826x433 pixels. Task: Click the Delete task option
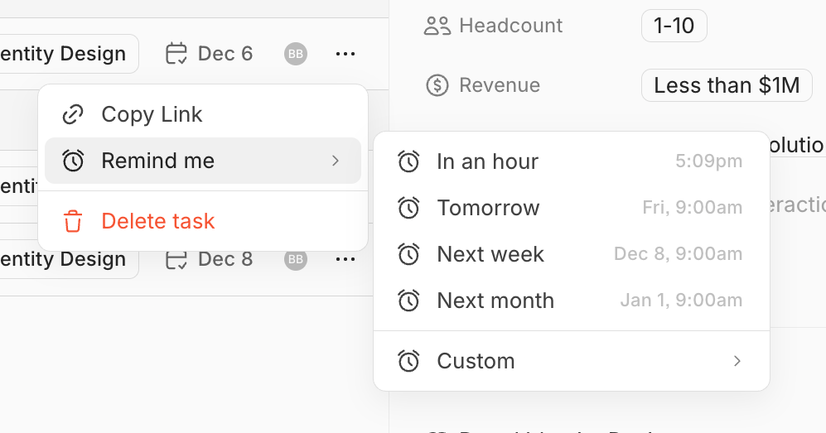pos(157,221)
